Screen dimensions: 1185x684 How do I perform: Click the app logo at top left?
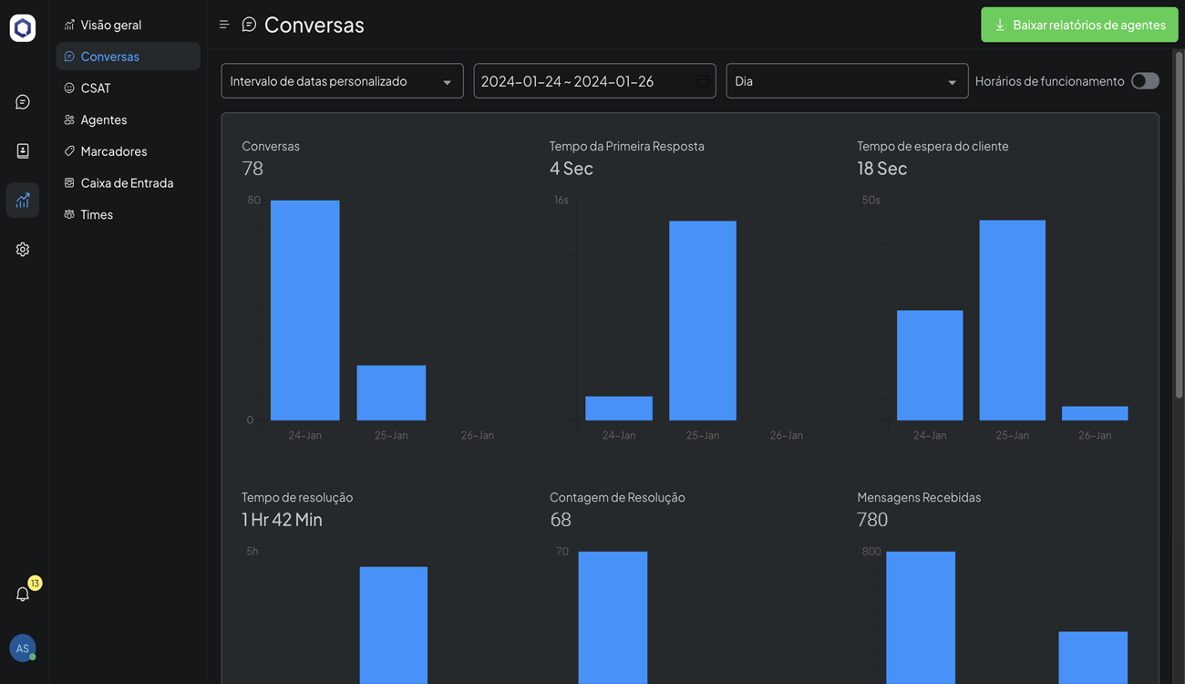(23, 27)
